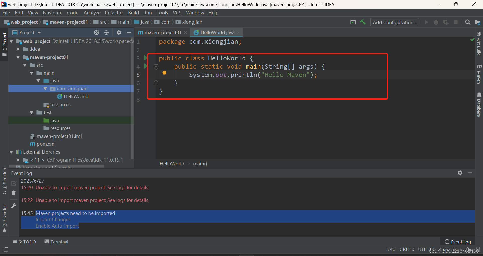Click the Stop square icon in toolbar
Image resolution: width=483 pixels, height=256 pixels.
coord(456,22)
